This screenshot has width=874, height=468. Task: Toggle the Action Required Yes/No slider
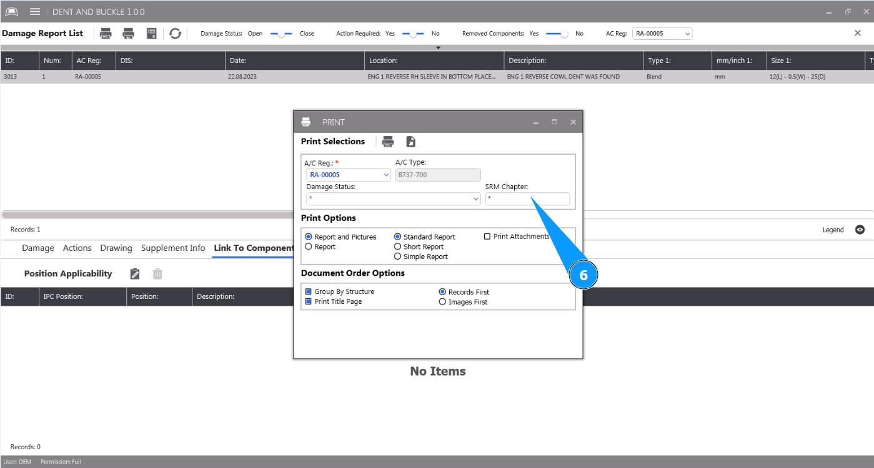click(413, 34)
